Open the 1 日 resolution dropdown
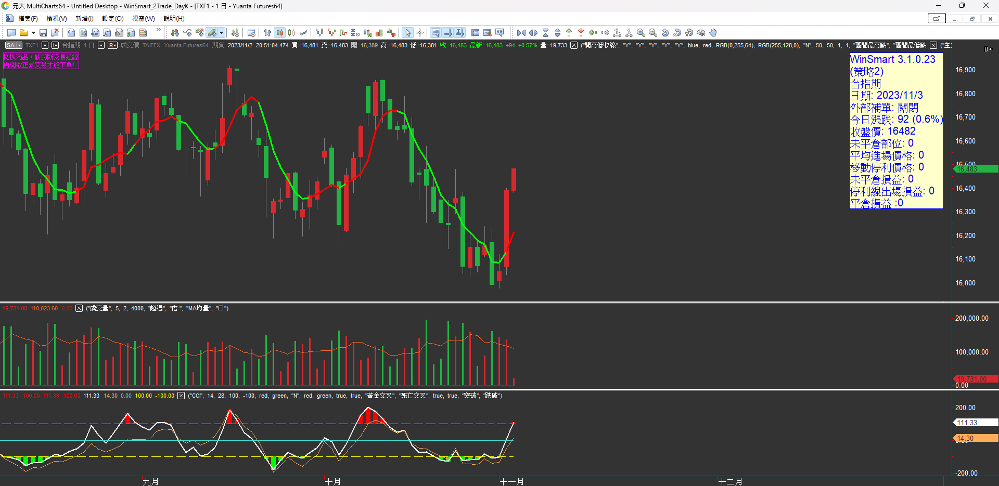 click(x=101, y=45)
